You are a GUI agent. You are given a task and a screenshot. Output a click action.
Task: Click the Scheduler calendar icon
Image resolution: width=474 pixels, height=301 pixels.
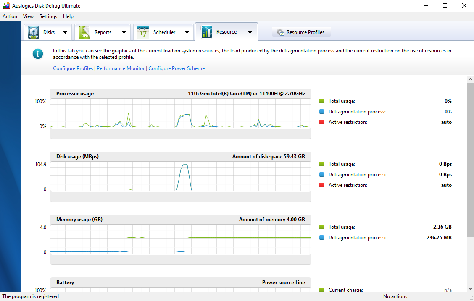pyautogui.click(x=143, y=32)
